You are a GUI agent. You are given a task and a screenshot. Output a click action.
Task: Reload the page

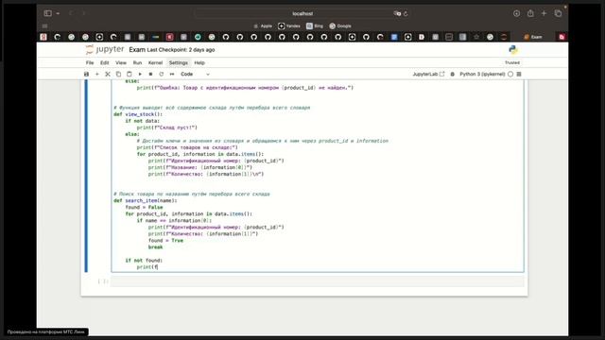click(x=406, y=13)
